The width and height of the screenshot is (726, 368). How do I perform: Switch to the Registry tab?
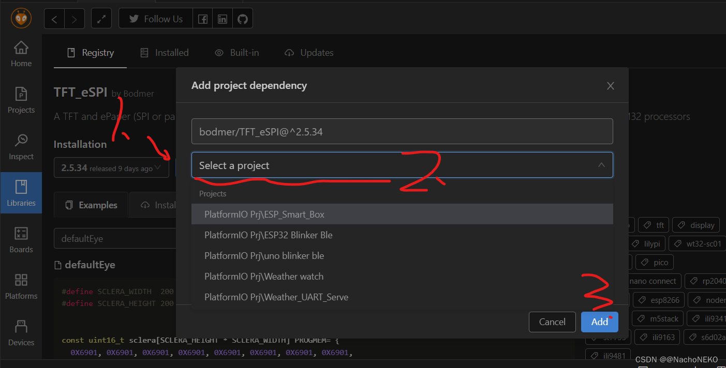(91, 53)
